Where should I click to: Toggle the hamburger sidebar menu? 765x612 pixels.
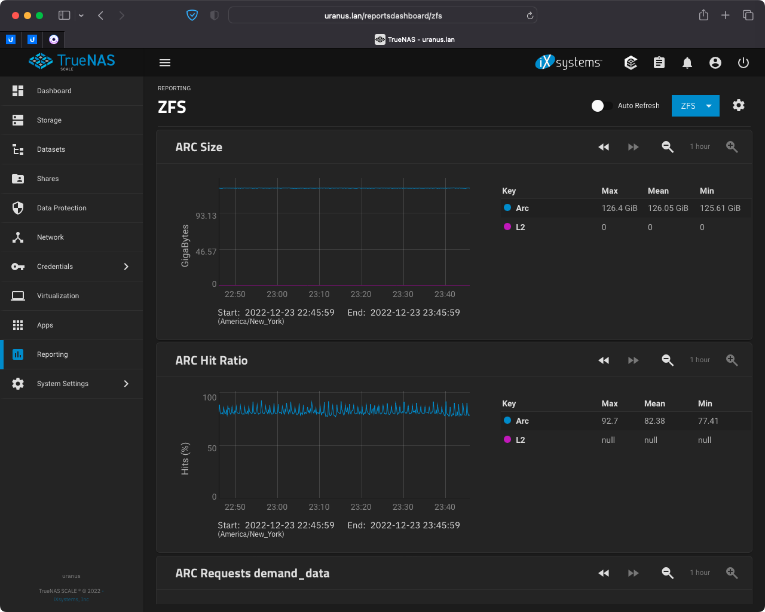click(165, 63)
